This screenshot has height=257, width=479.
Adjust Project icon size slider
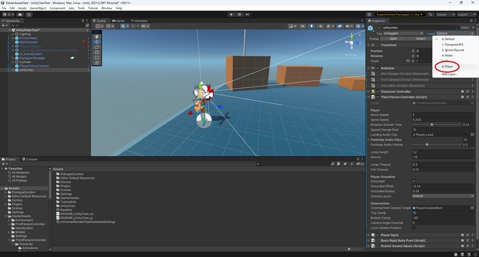349,249
